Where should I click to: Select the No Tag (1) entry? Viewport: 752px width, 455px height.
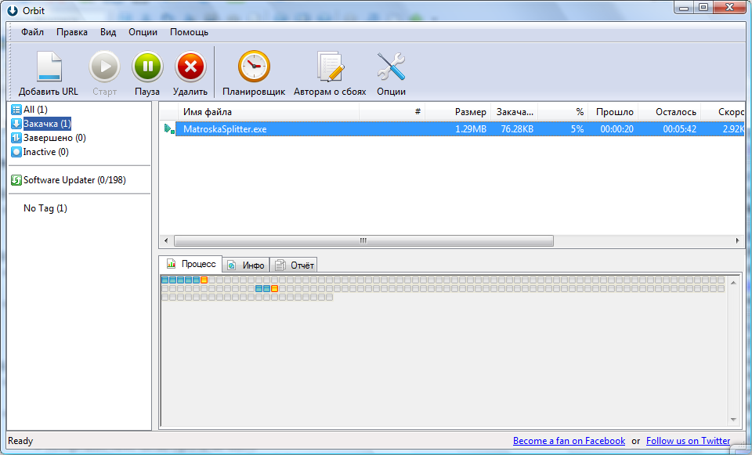click(45, 208)
